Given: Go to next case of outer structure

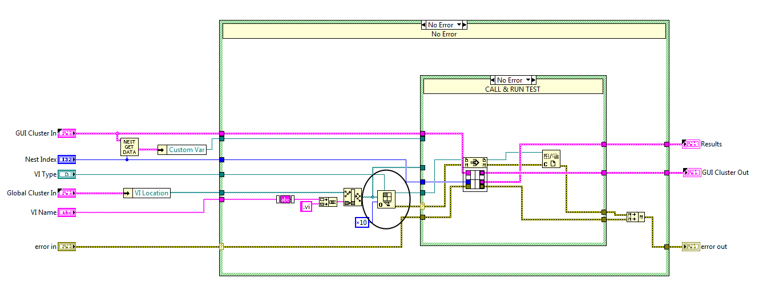Looking at the screenshot, I should (463, 25).
